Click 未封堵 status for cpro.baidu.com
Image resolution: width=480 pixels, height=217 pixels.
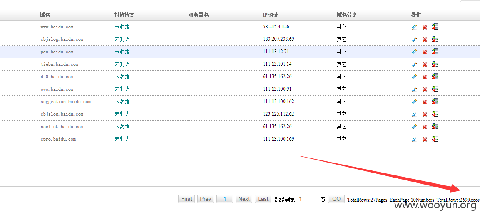pyautogui.click(x=122, y=139)
